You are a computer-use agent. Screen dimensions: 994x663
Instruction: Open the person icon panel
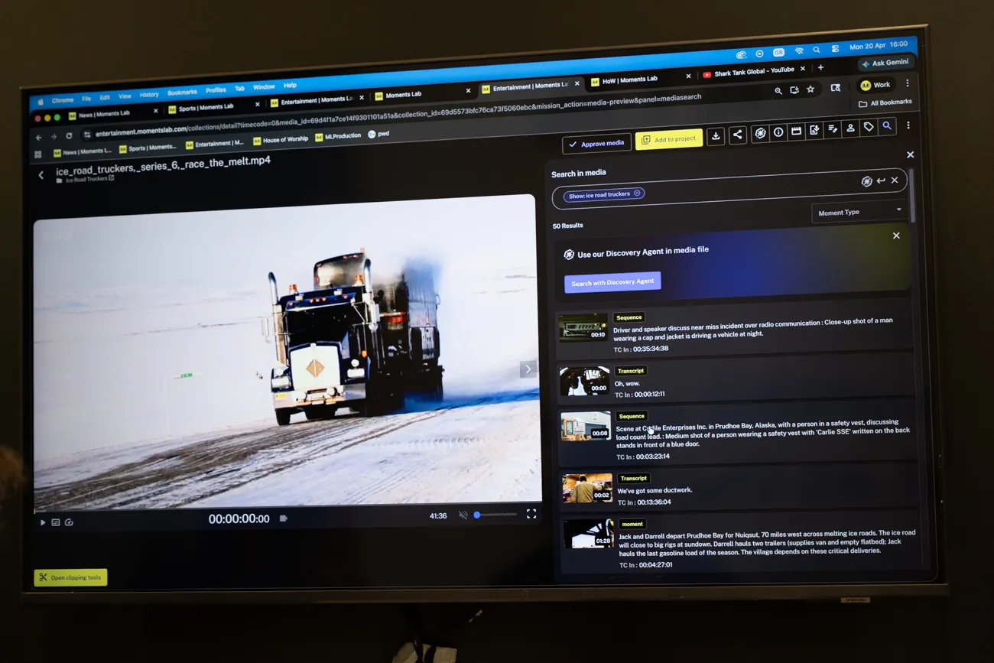(x=850, y=128)
